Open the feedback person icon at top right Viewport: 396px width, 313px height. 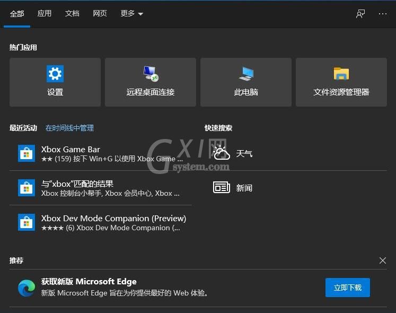tap(360, 14)
